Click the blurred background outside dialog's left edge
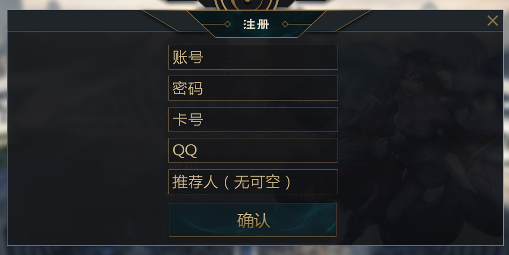 click(x=3, y=129)
